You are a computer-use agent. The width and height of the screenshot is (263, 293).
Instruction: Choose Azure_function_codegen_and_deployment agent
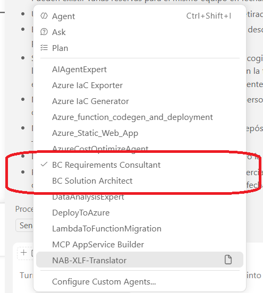click(x=140, y=117)
